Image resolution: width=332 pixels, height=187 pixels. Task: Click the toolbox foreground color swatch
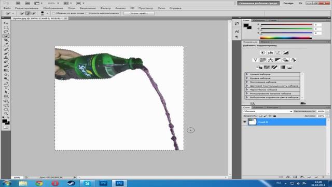tap(5, 121)
